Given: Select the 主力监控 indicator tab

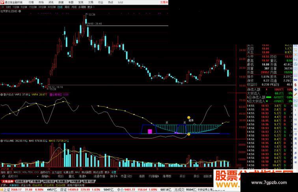Looking at the screenshot, I should [x=57, y=172].
